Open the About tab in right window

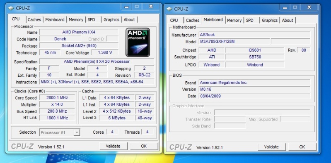[288, 20]
